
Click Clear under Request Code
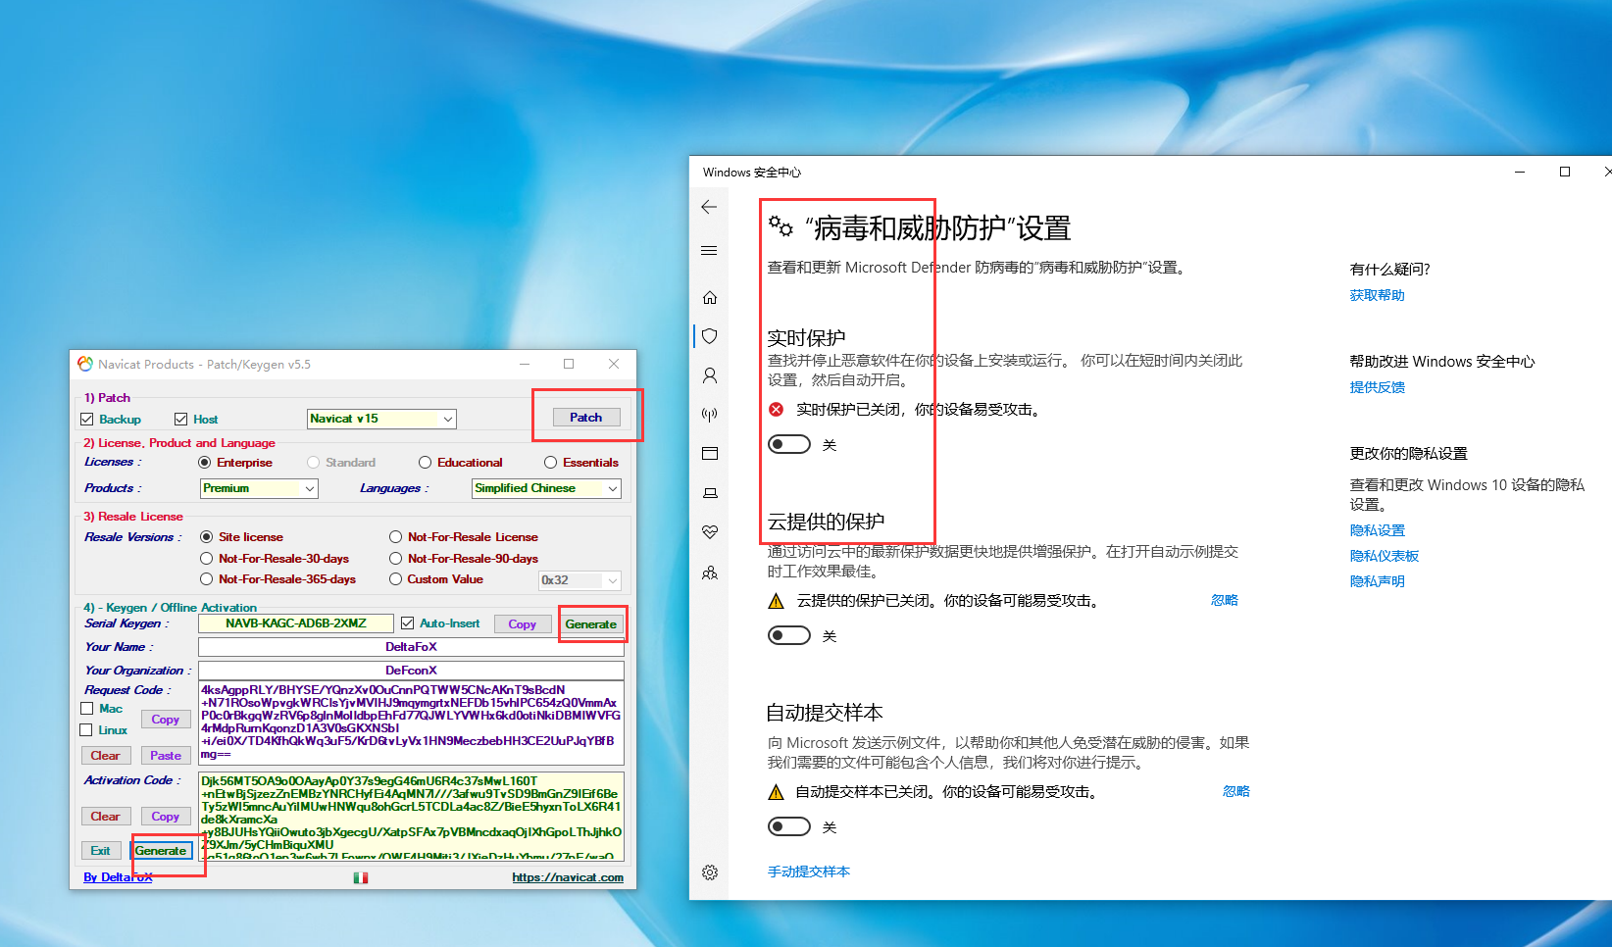106,756
